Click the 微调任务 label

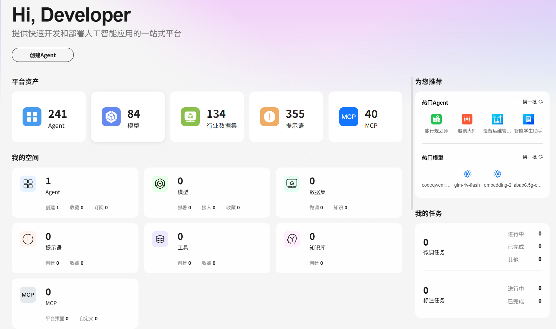pyautogui.click(x=434, y=252)
